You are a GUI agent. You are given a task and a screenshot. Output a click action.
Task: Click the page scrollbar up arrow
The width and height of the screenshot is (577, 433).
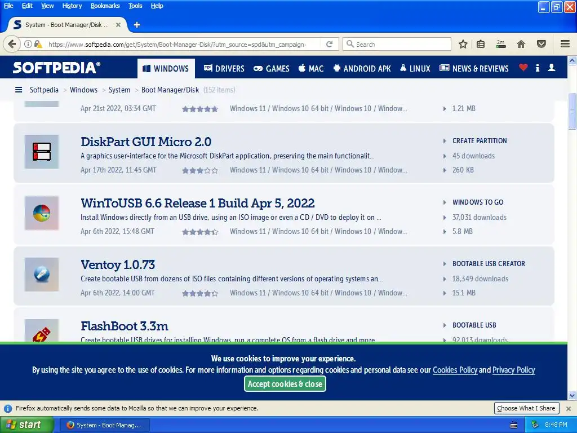click(x=572, y=60)
